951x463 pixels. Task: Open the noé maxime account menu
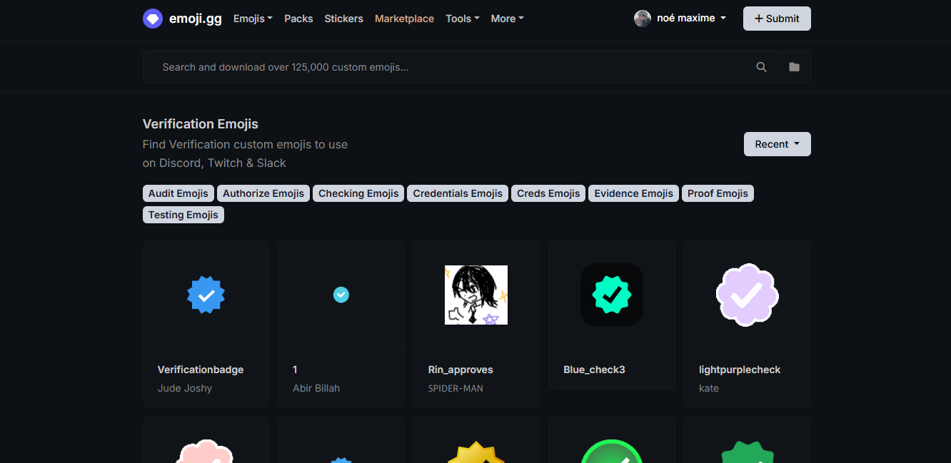pyautogui.click(x=690, y=19)
